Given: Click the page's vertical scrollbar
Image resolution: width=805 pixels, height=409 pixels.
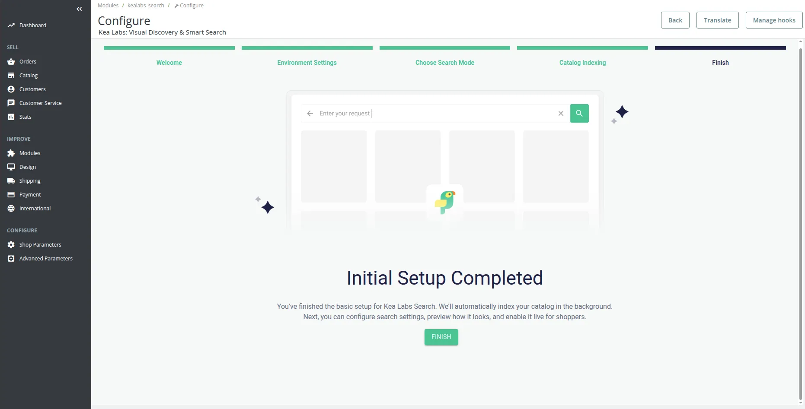Looking at the screenshot, I should click(801, 216).
